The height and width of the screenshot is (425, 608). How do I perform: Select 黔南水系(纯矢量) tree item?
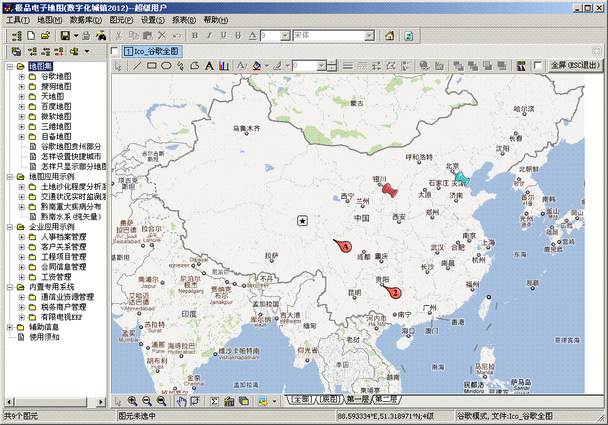coord(71,217)
